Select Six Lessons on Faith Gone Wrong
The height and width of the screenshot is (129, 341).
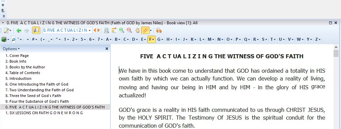click(44, 113)
